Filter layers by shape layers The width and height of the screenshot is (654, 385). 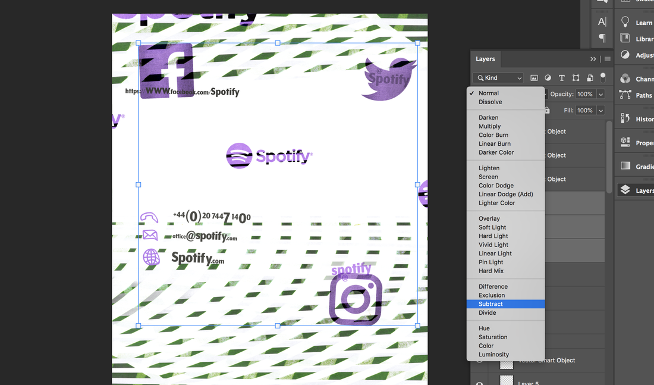pos(576,78)
